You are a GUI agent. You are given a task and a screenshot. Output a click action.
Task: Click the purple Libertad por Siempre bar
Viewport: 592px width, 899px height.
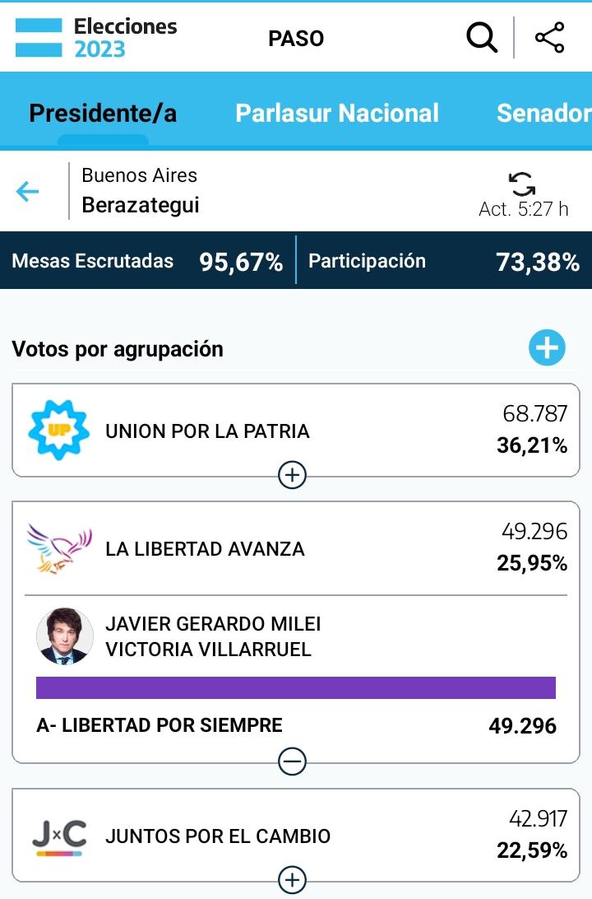pos(296,687)
